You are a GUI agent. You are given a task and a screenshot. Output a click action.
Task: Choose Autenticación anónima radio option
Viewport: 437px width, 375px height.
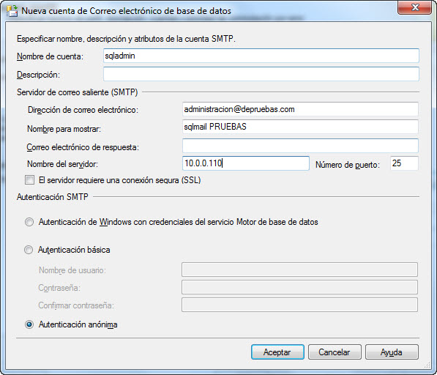pos(29,324)
